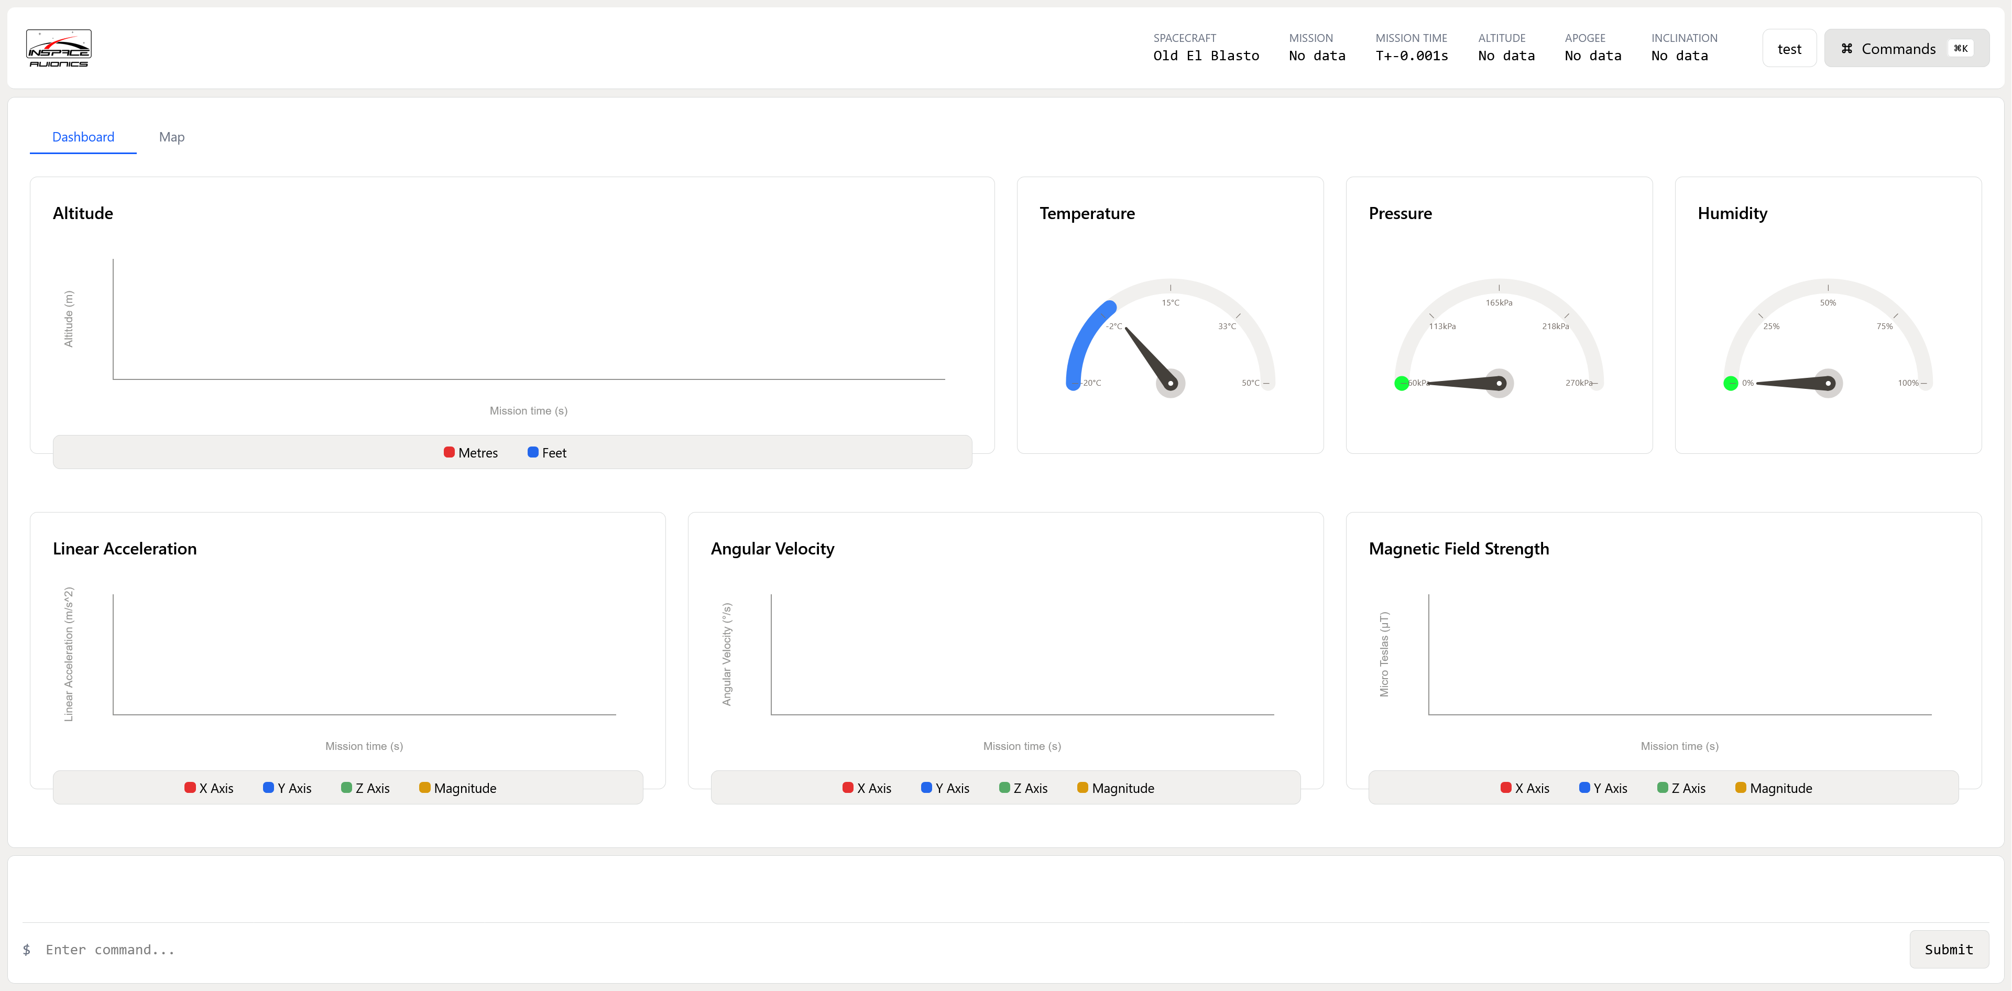The width and height of the screenshot is (2012, 991).
Task: Click the spacecraft name Old El Blasto
Action: 1206,56
